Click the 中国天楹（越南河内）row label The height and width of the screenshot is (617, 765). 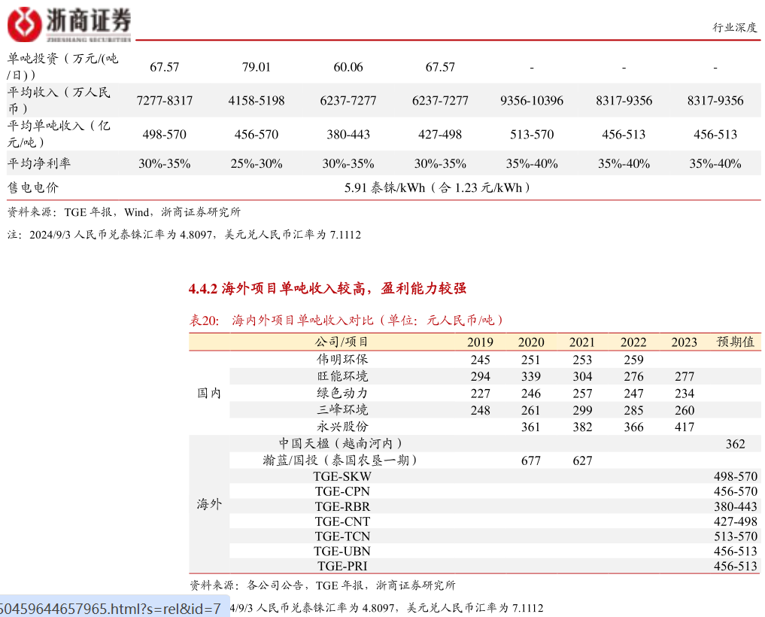(341, 443)
